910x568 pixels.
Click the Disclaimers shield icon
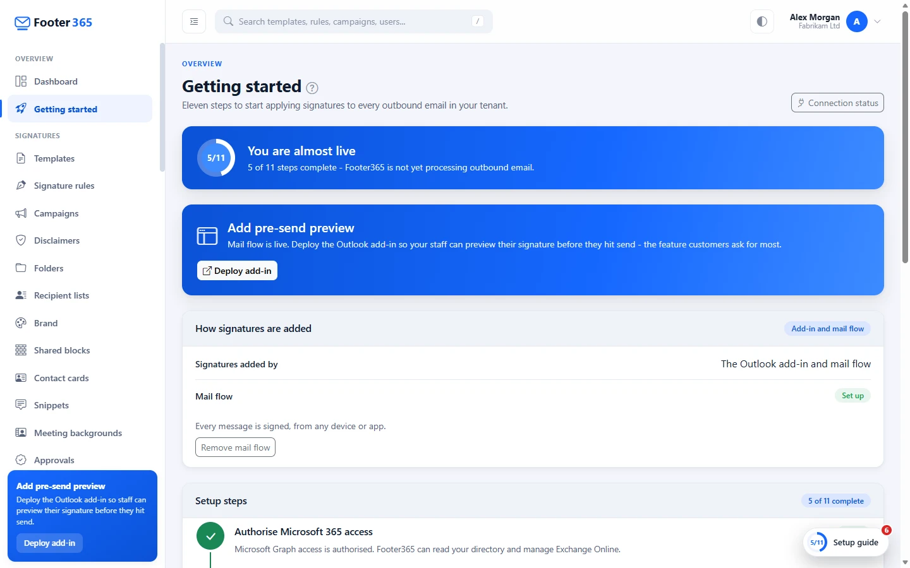(21, 240)
